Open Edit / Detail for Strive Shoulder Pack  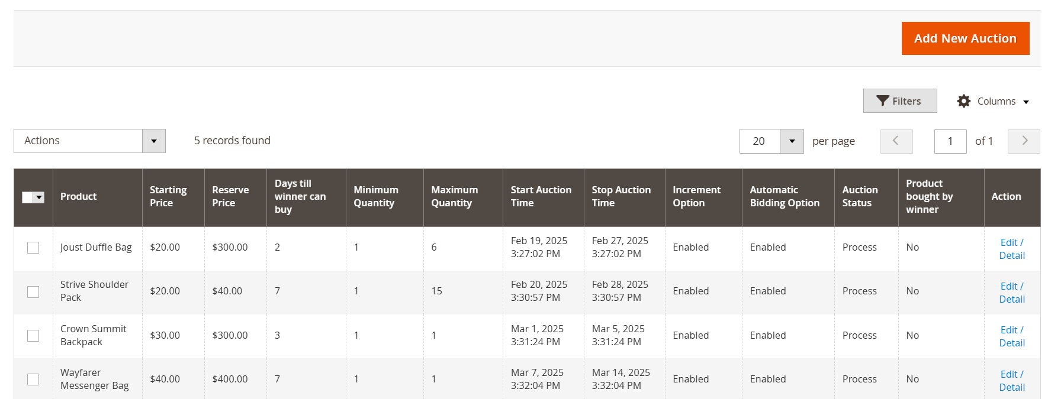click(x=1011, y=293)
